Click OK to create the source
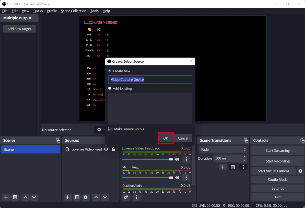 [166, 138]
